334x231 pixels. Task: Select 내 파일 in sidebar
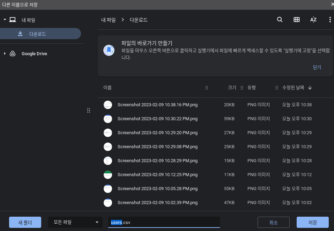[28, 20]
